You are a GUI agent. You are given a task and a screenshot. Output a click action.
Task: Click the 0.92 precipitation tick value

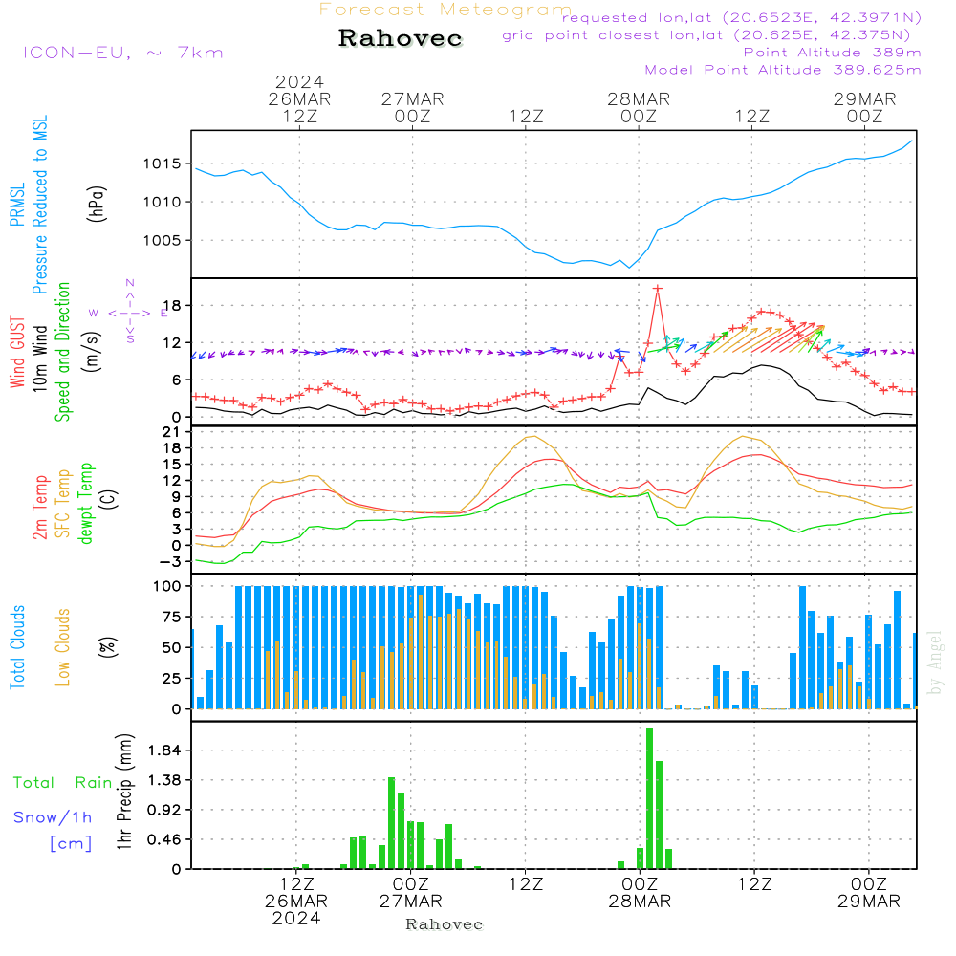coord(164,810)
